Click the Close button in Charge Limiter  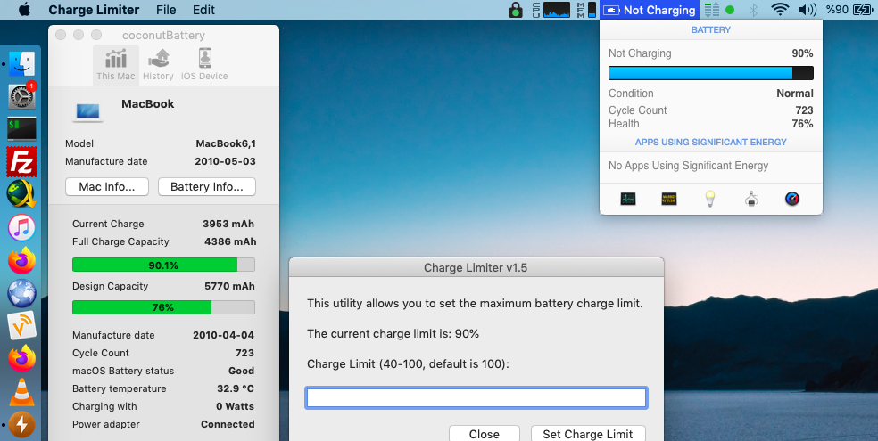[485, 433]
